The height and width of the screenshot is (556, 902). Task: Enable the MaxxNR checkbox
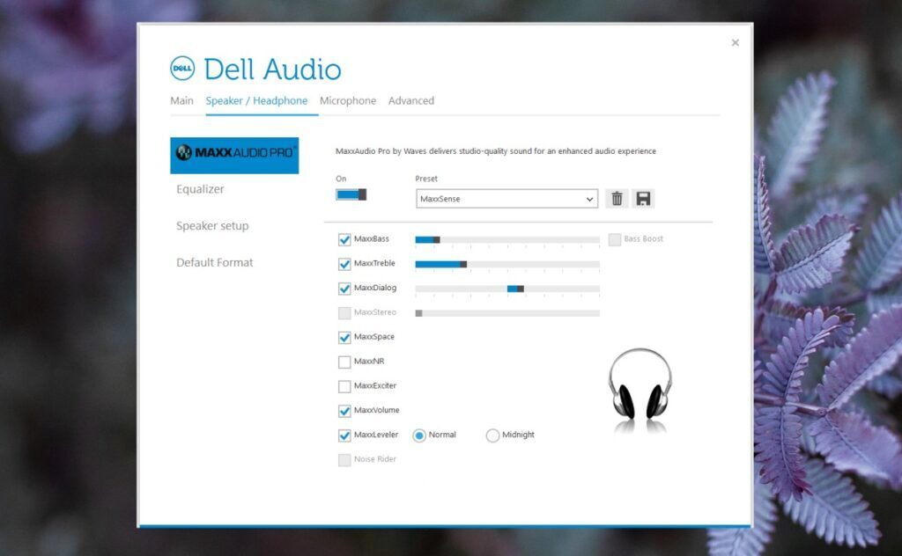(x=343, y=361)
